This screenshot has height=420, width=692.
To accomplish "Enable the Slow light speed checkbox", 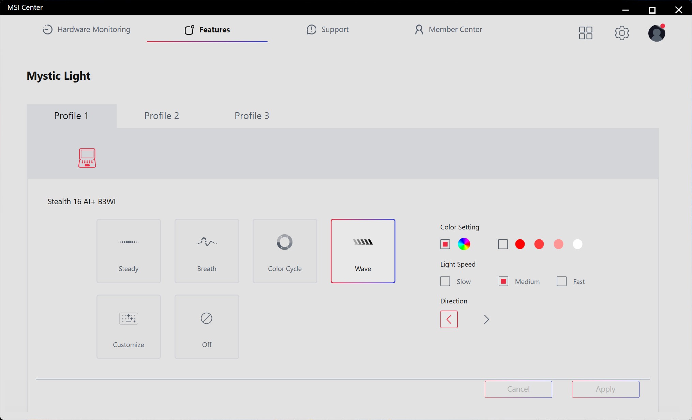I will (x=445, y=281).
